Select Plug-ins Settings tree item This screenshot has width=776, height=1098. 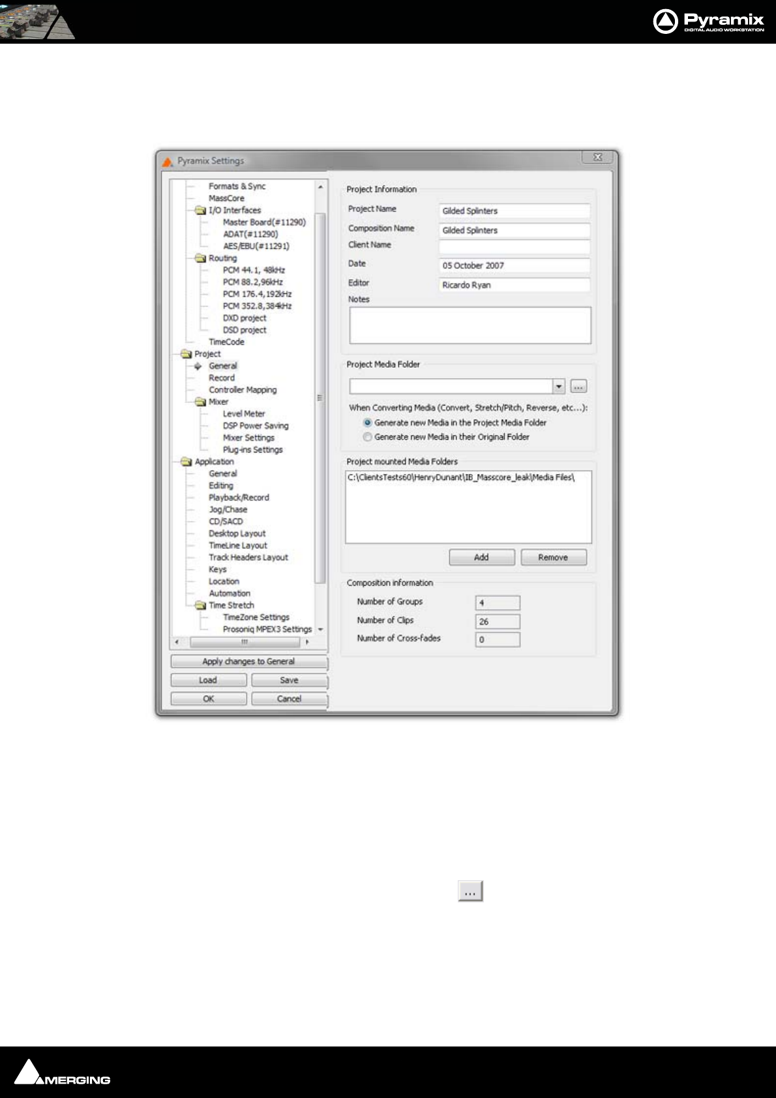253,450
